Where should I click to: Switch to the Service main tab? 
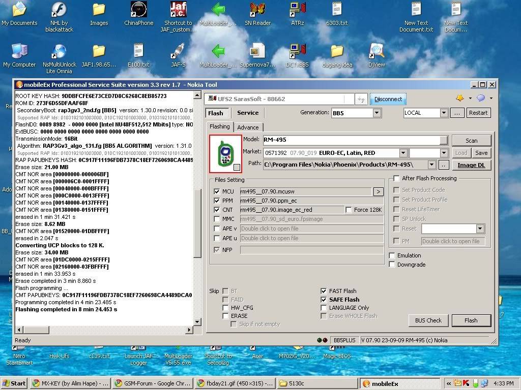248,113
